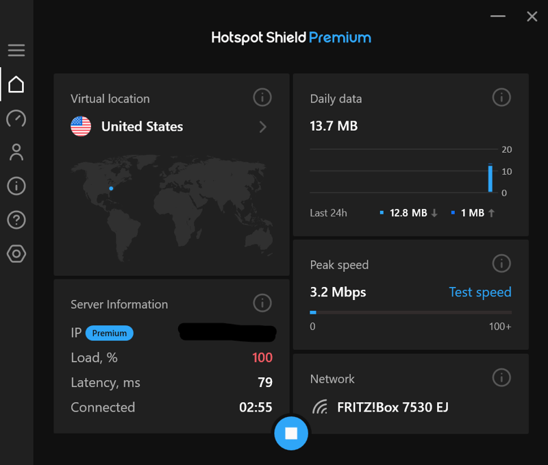The width and height of the screenshot is (548, 465).
Task: Select the United States location label
Action: (x=142, y=127)
